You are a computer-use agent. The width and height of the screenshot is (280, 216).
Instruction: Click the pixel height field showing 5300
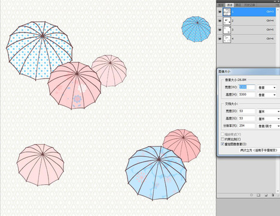pyautogui.click(x=246, y=94)
